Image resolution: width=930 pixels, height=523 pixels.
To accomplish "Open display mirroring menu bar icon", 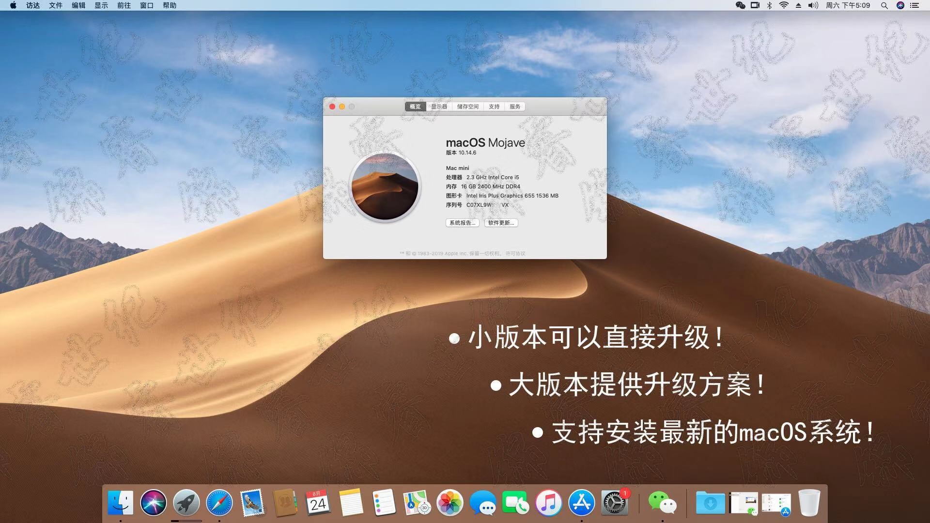I will point(755,5).
